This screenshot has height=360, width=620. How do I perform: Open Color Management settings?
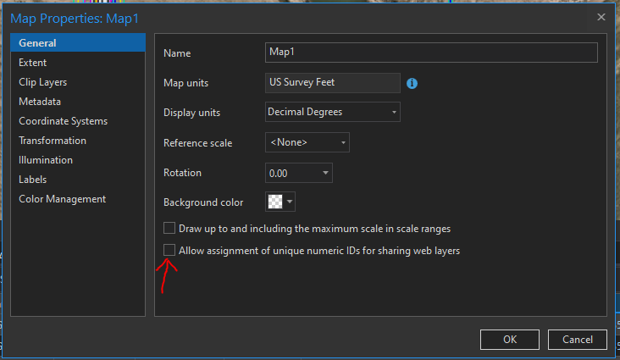(x=63, y=199)
